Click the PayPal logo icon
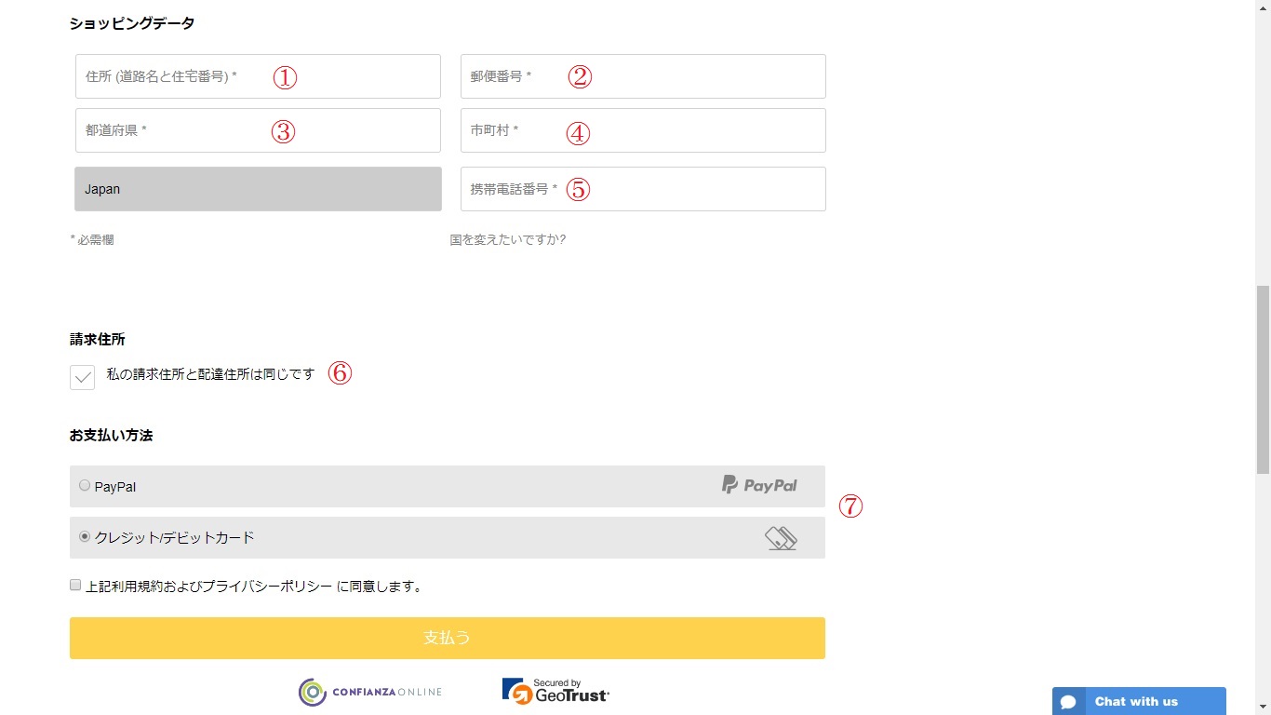Viewport: 1271px width, 715px height. click(x=759, y=485)
